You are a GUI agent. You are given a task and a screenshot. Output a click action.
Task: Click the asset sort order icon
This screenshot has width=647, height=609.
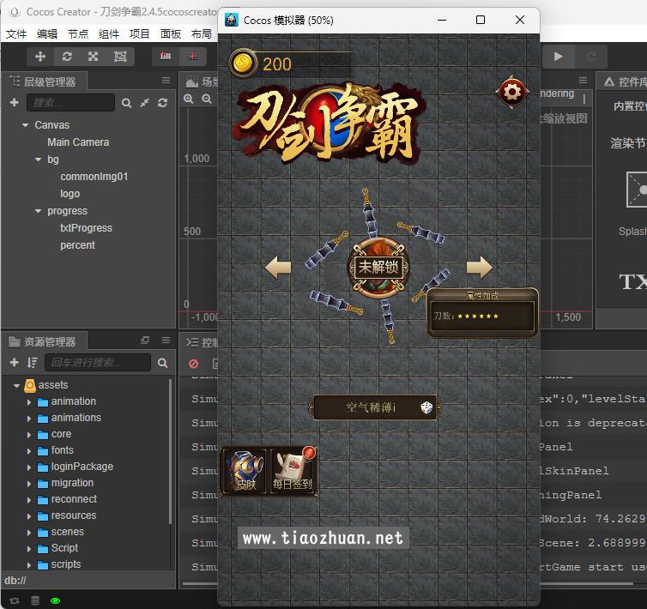click(x=33, y=362)
